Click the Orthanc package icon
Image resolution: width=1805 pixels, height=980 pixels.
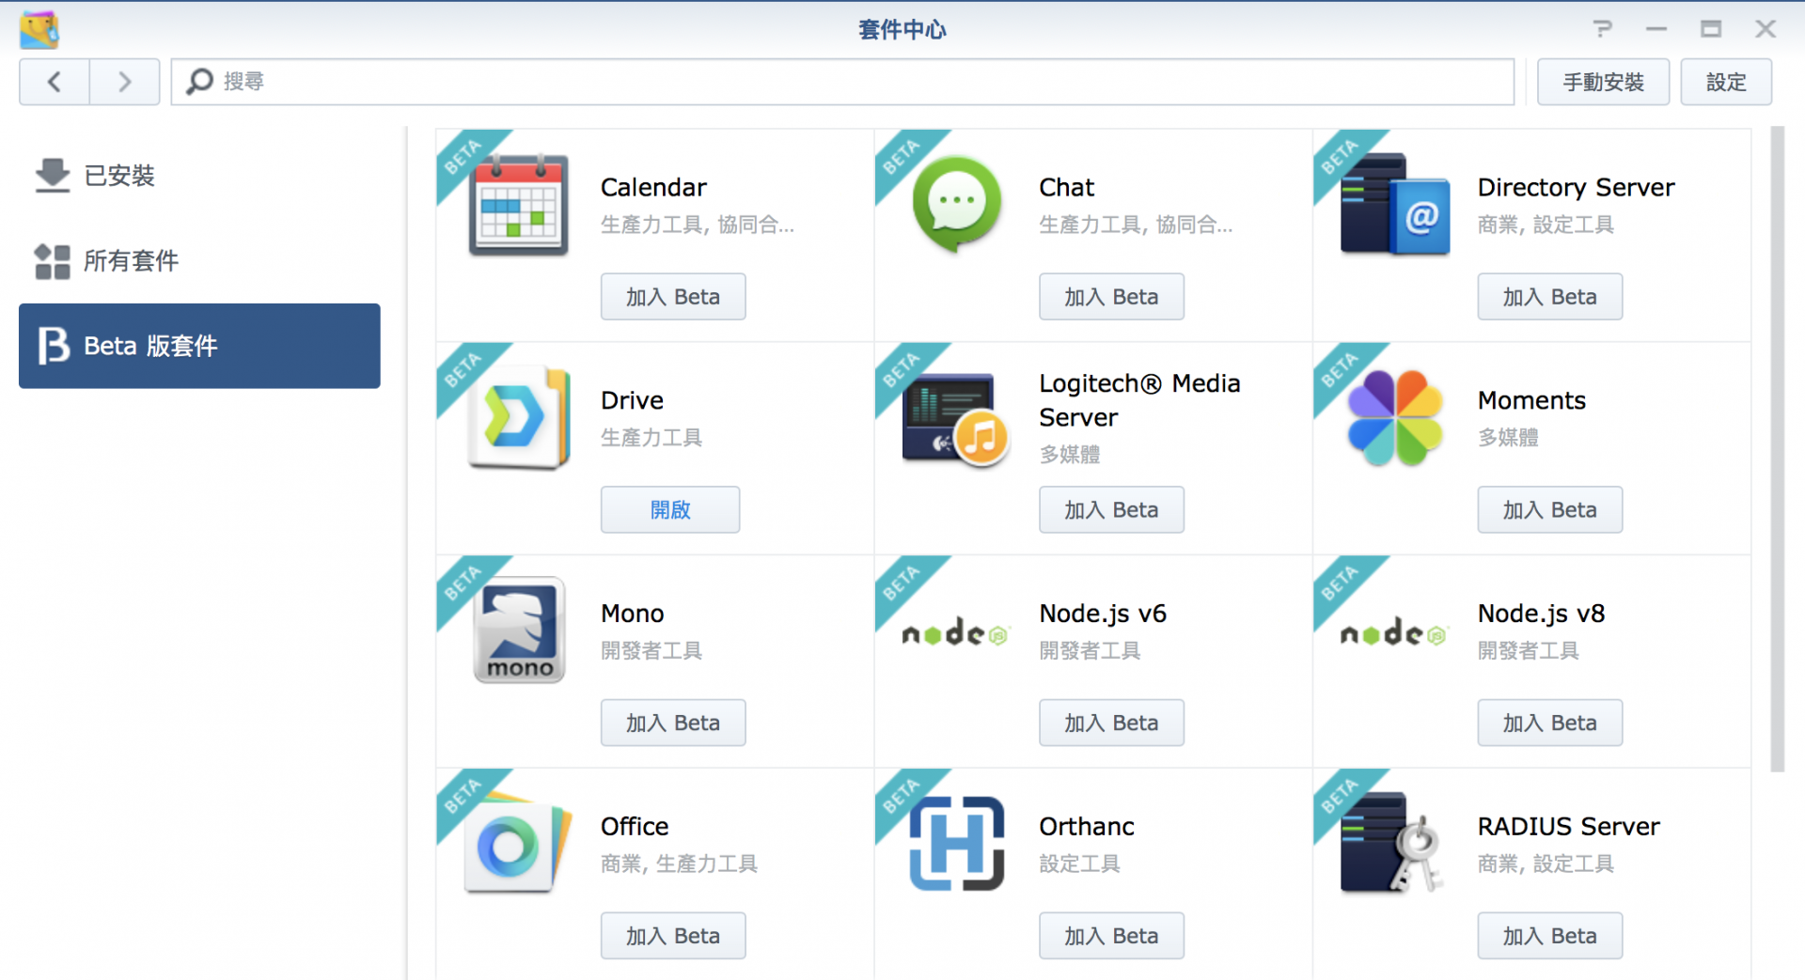click(956, 844)
